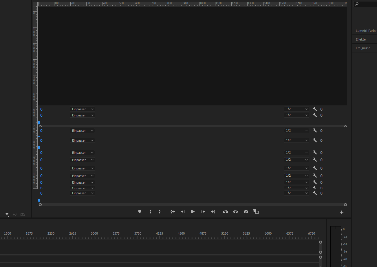
Task: Click the Mark Out brace icon
Action: (160, 212)
